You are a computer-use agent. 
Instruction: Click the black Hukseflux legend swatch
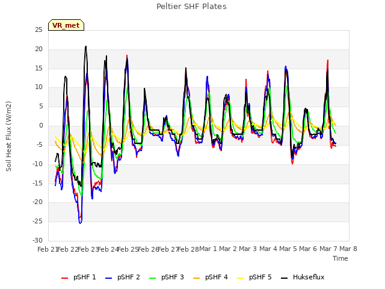click(x=285, y=278)
